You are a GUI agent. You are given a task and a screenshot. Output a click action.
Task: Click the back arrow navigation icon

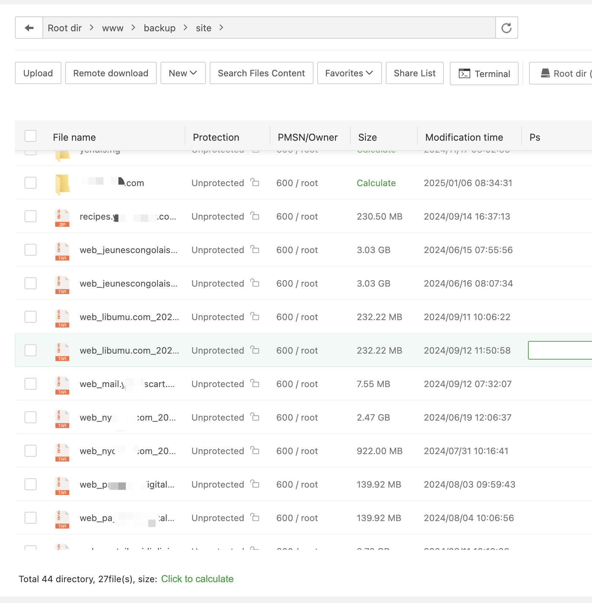pyautogui.click(x=29, y=28)
